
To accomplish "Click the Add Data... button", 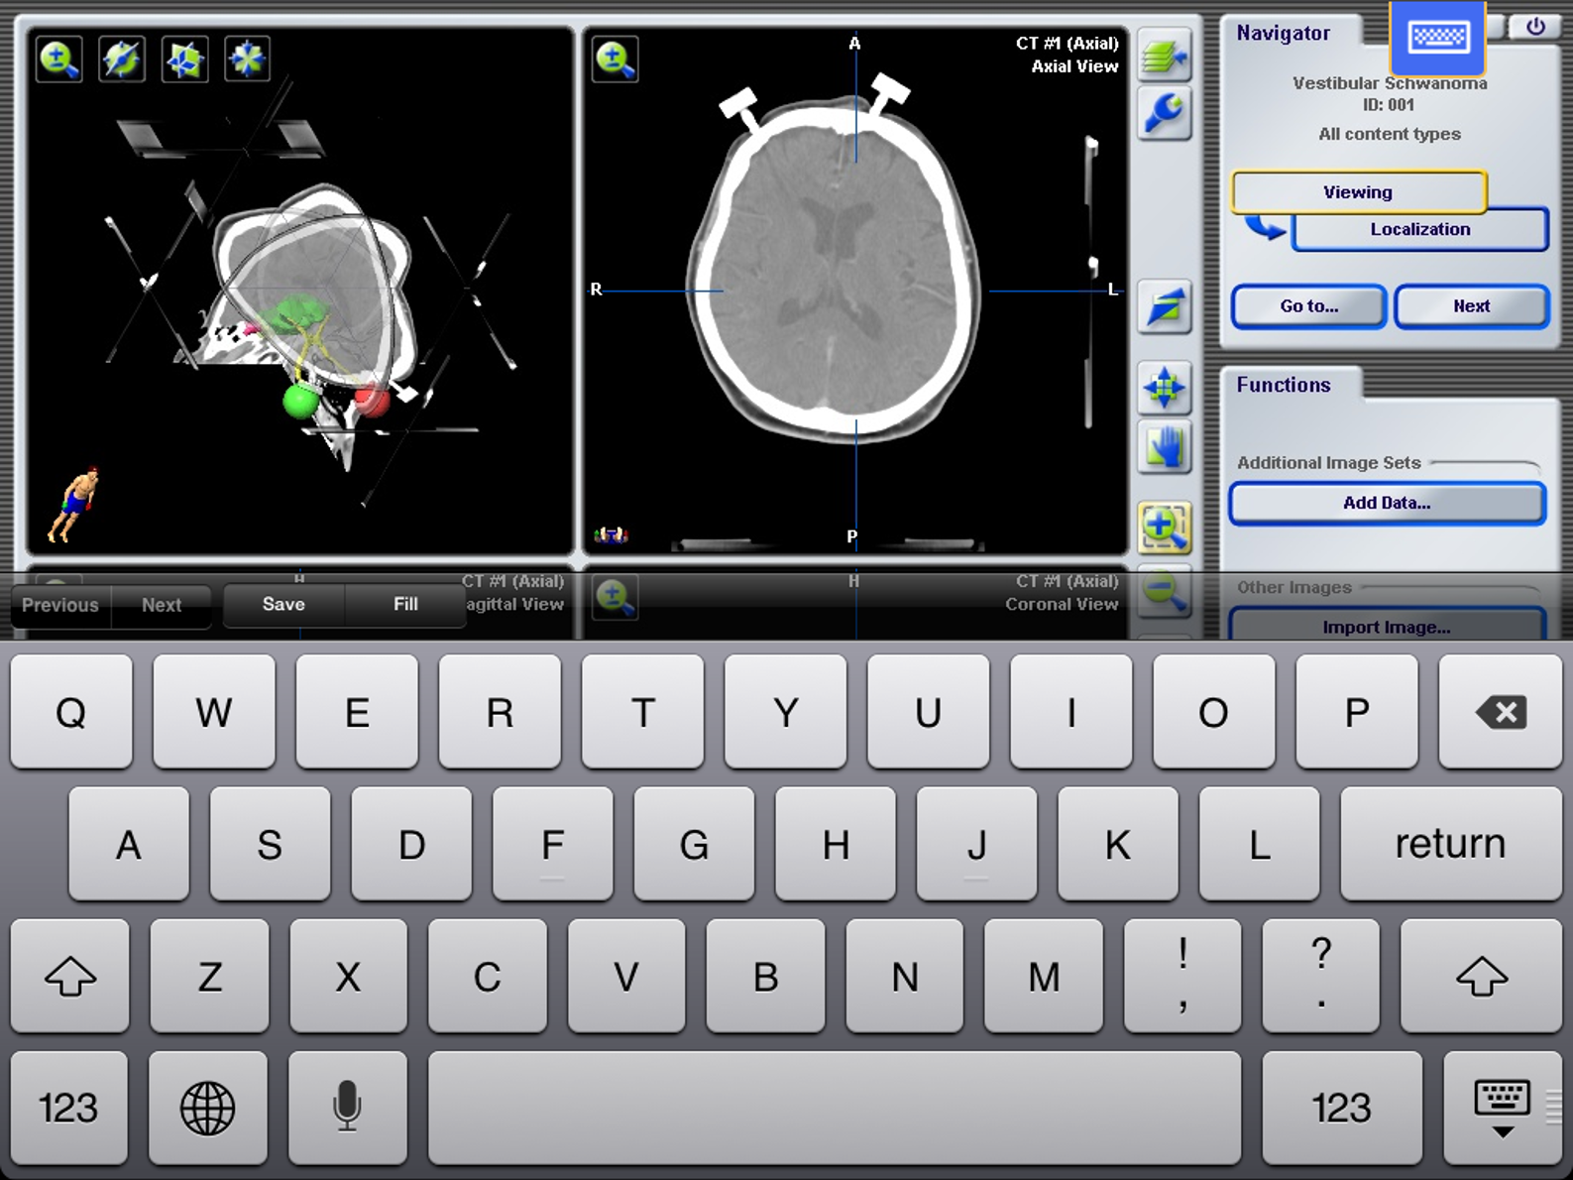I will pyautogui.click(x=1387, y=503).
